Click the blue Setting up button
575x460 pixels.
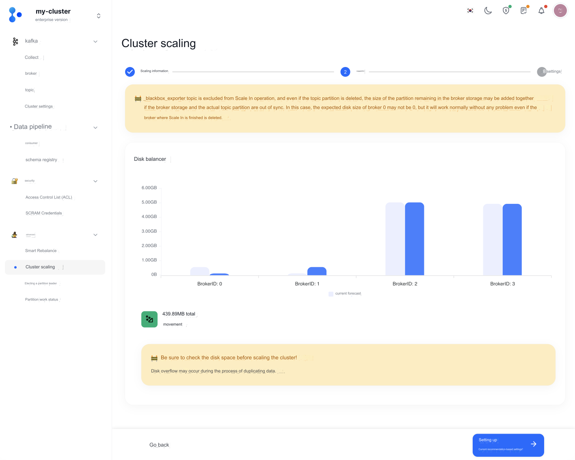pos(508,445)
